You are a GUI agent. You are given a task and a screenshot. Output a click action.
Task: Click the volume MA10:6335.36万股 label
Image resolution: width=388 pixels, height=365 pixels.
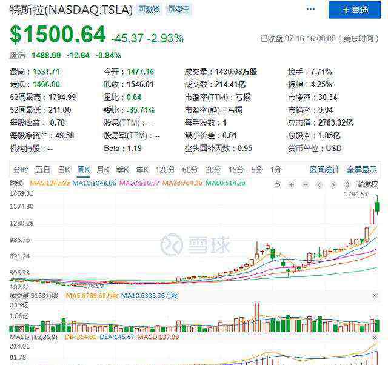click(150, 296)
